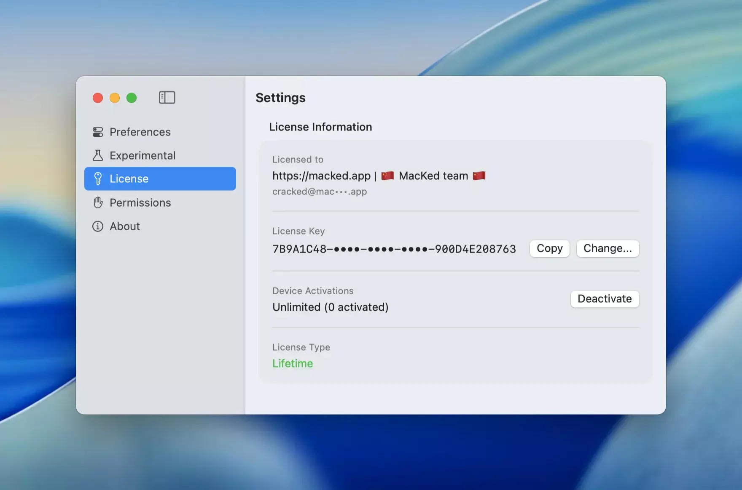Toggle the sidebar panel icon
The width and height of the screenshot is (742, 490).
pos(167,98)
